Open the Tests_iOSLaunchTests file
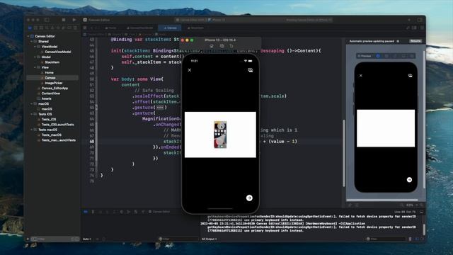The height and width of the screenshot is (255, 453). pyautogui.click(x=57, y=125)
